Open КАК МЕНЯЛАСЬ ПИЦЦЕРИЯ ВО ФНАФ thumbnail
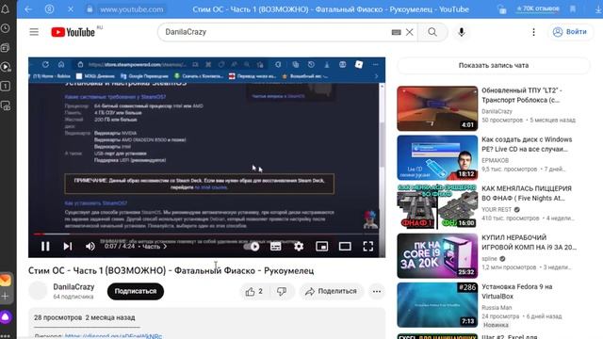 coord(437,206)
